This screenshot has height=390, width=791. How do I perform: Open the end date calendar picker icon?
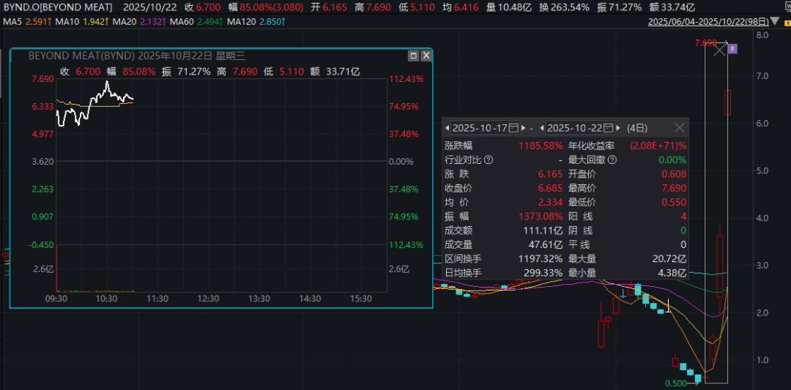pyautogui.click(x=606, y=127)
